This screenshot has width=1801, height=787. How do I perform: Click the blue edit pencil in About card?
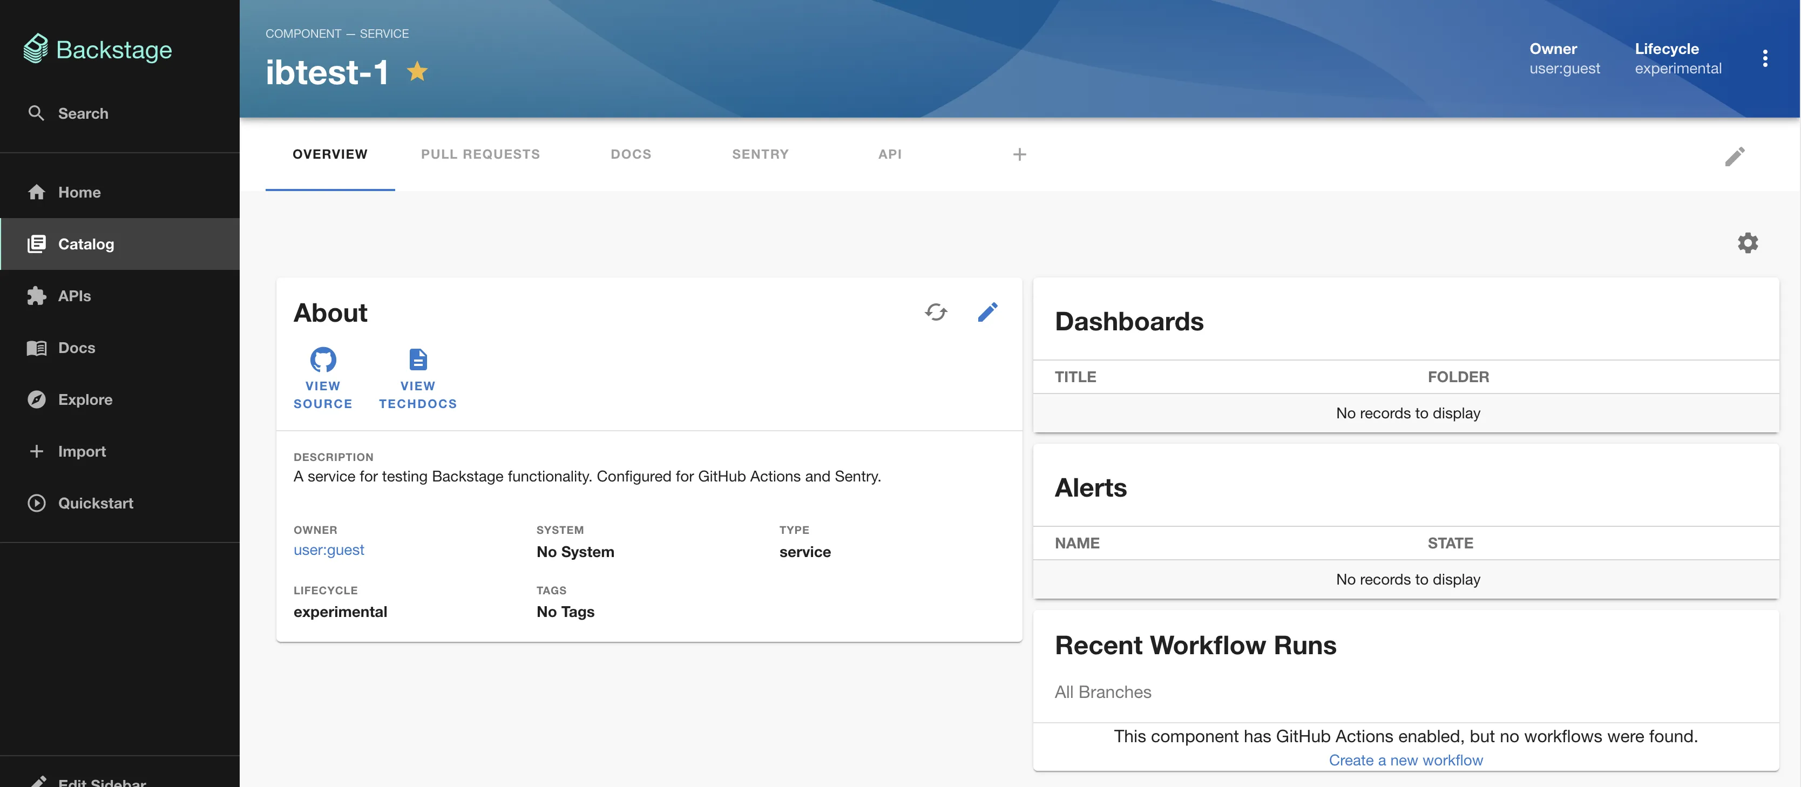coord(987,312)
